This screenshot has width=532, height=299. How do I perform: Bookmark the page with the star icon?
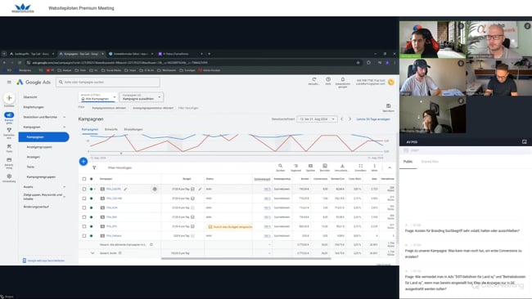coord(358,63)
